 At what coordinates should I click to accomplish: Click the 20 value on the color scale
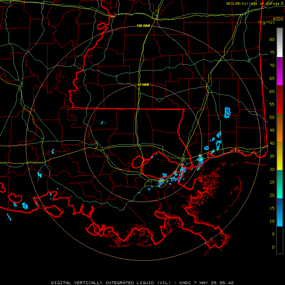(x=272, y=195)
